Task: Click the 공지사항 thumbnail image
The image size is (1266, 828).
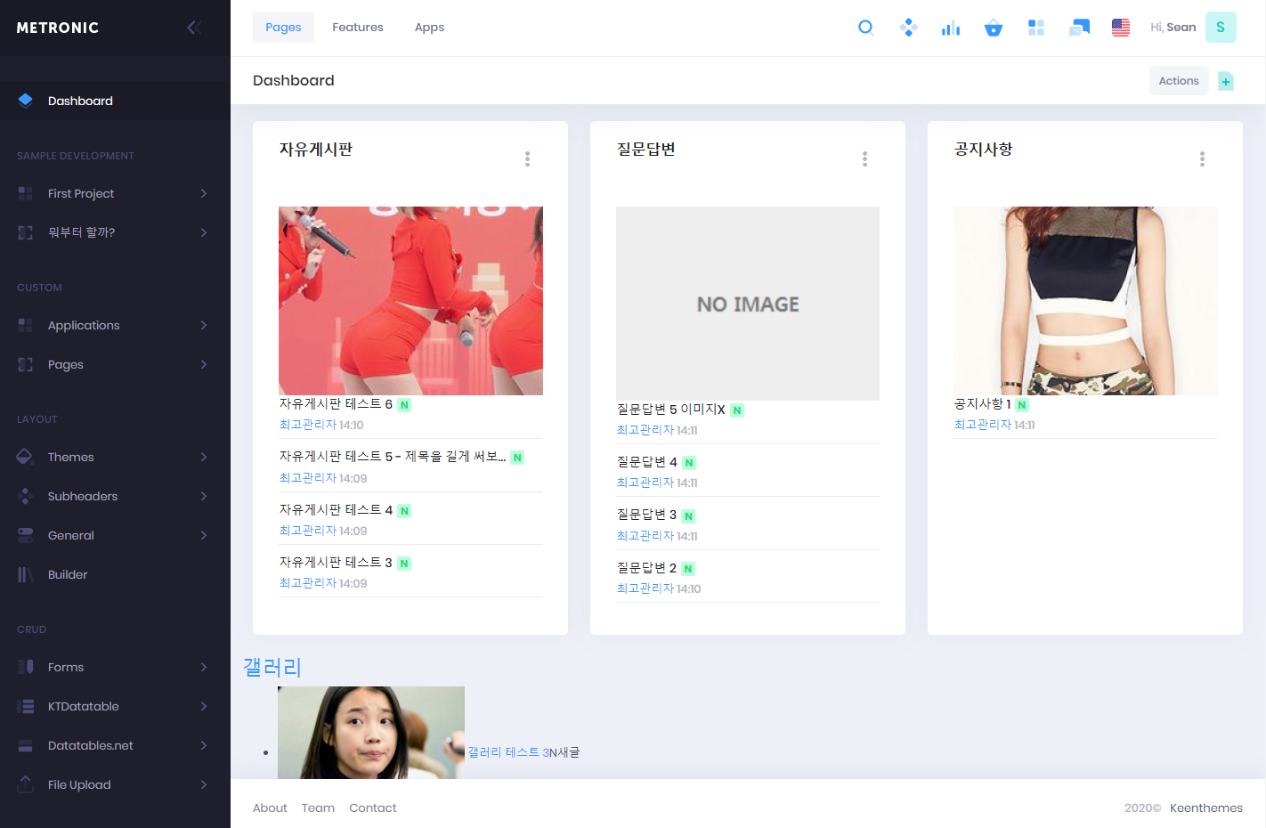Action: (1085, 301)
